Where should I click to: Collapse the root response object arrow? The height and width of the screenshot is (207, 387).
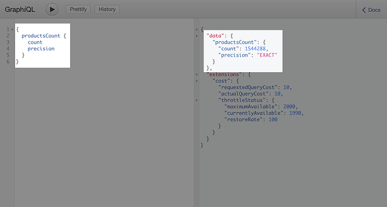(x=197, y=30)
